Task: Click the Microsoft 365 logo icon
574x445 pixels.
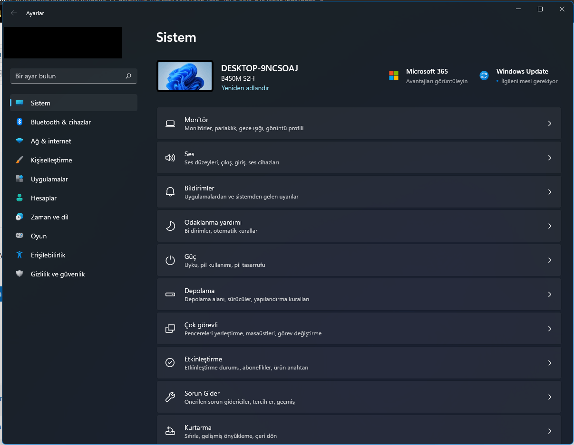Action: tap(394, 76)
